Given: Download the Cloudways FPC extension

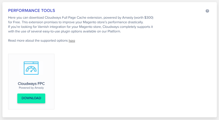Looking at the screenshot, I should pyautogui.click(x=31, y=98).
